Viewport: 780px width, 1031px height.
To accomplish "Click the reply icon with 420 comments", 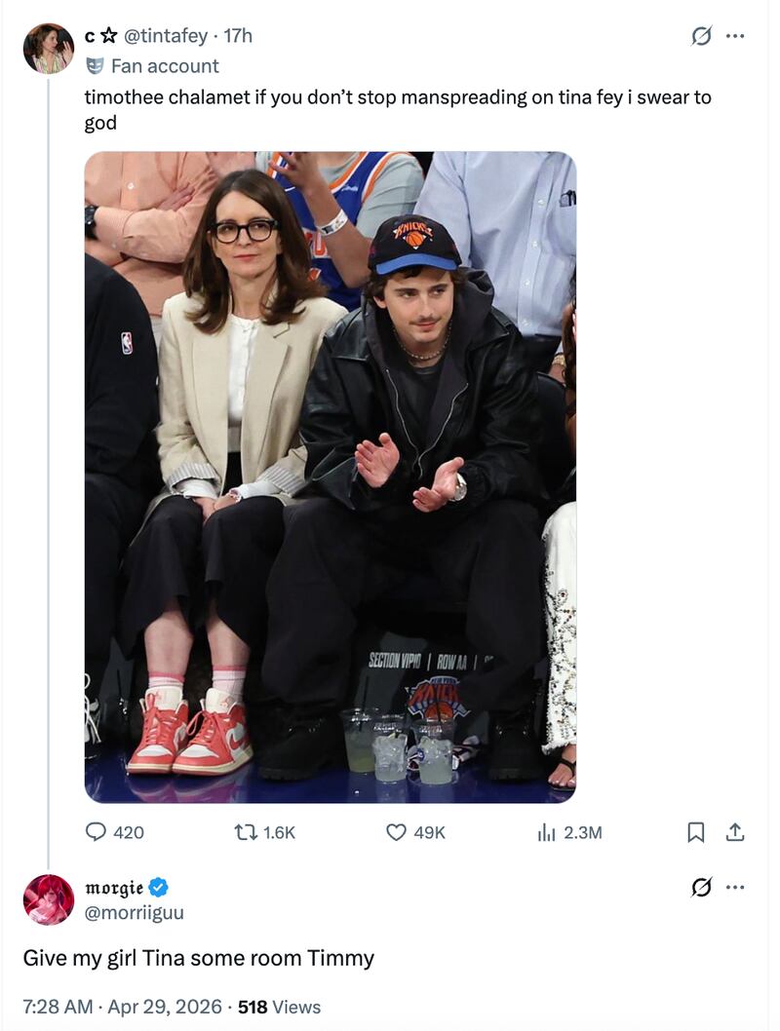I will 97,832.
